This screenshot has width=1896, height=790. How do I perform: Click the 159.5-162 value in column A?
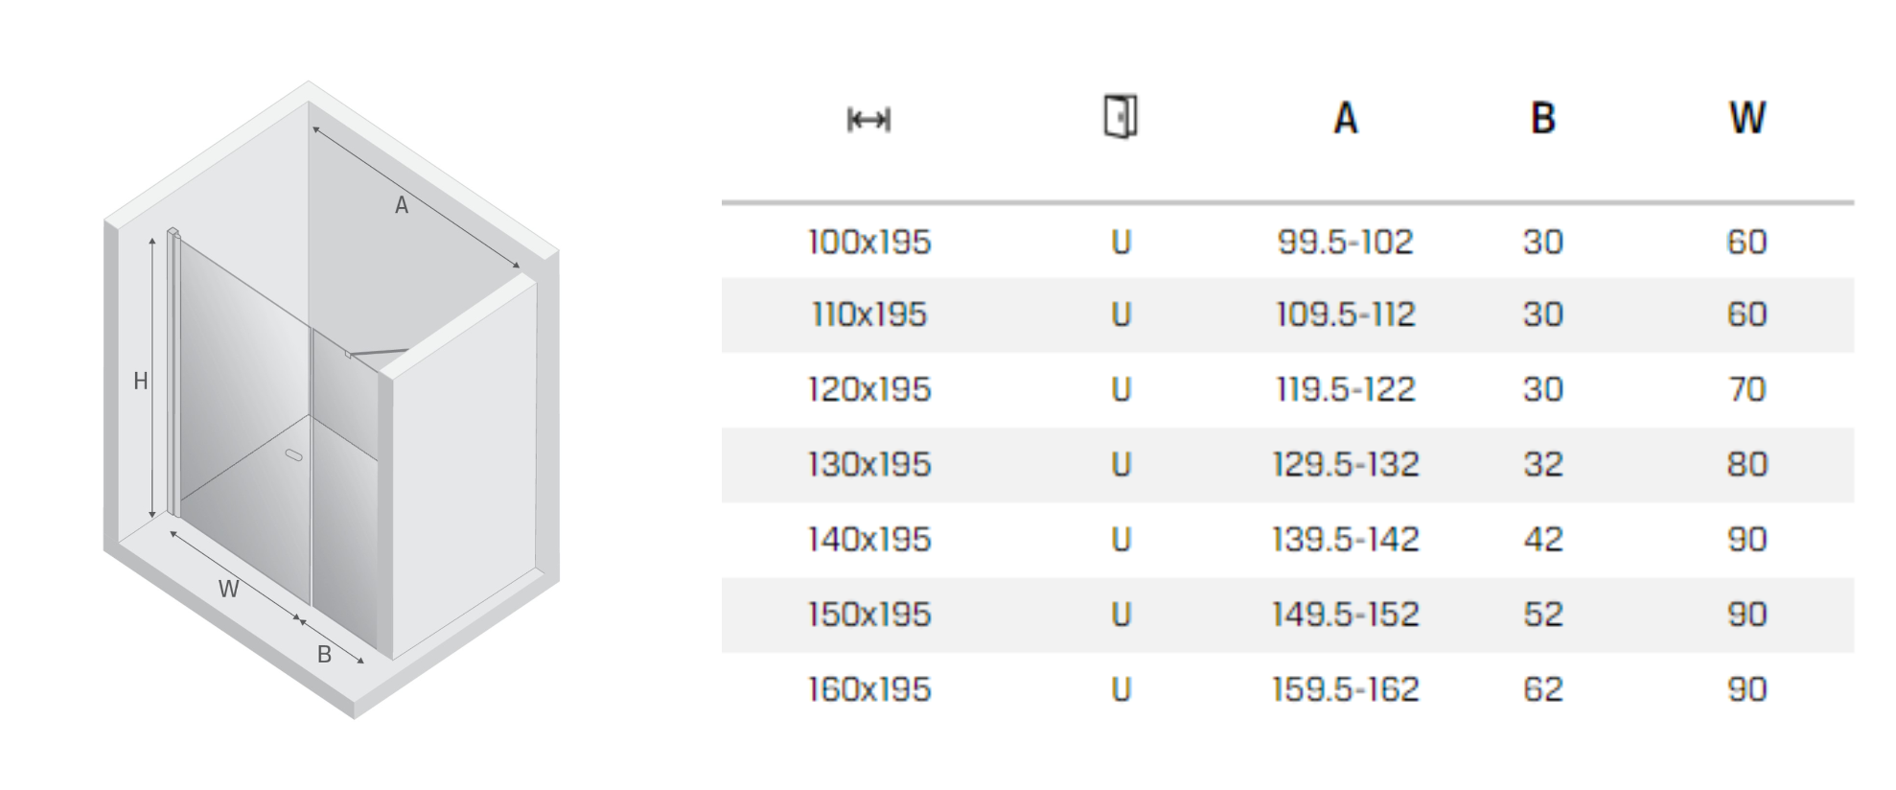(x=1345, y=688)
